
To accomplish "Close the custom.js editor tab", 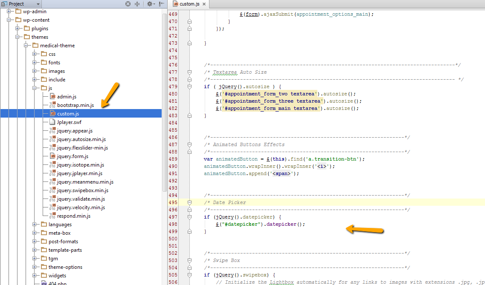I will 204,4.
